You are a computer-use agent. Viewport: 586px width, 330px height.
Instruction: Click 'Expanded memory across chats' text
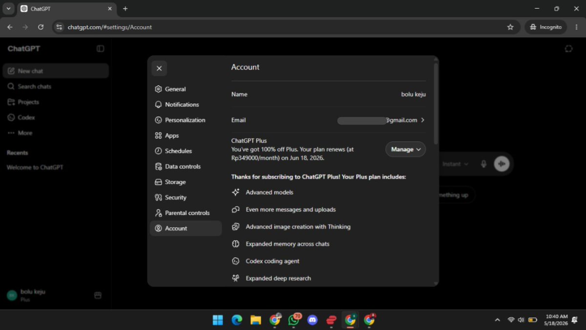click(288, 244)
